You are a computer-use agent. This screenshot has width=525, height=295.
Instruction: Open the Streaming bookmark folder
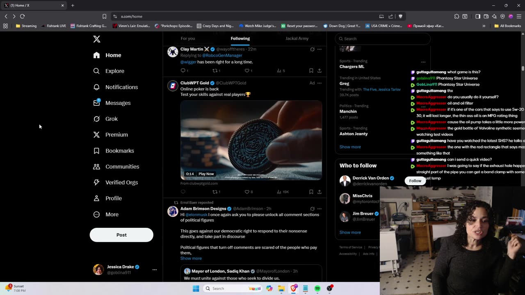coord(26,26)
